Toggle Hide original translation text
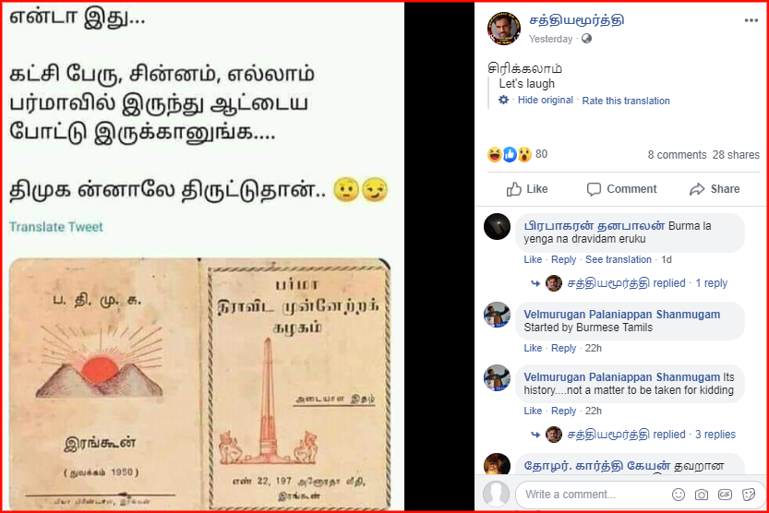The width and height of the screenshot is (769, 513). click(x=546, y=100)
